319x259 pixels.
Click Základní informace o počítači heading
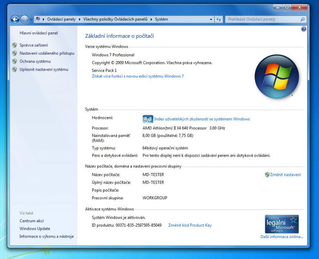click(x=119, y=36)
